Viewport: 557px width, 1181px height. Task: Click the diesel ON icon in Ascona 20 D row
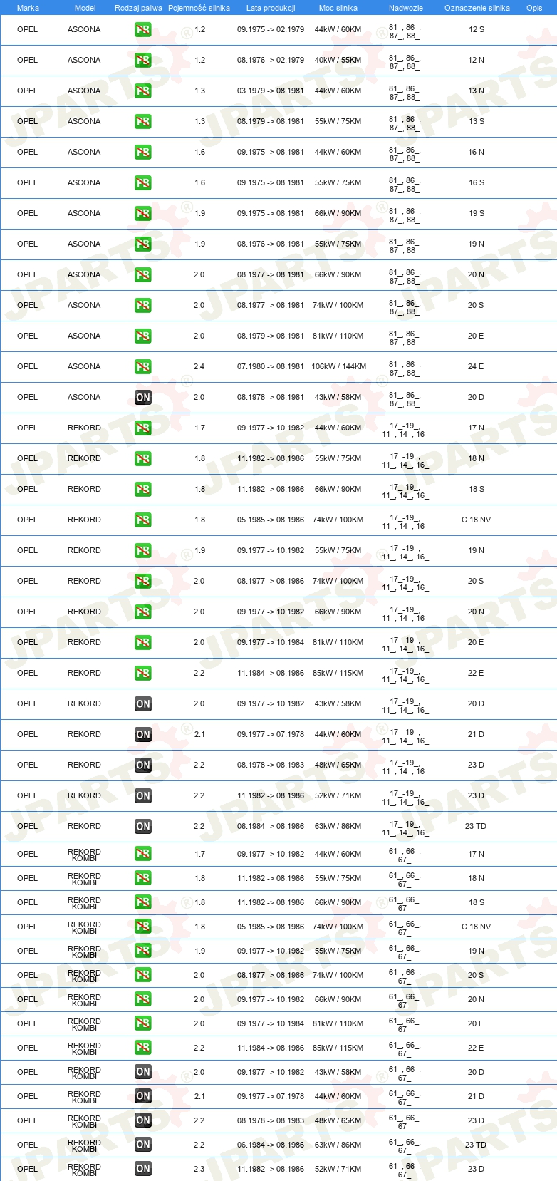click(x=143, y=398)
